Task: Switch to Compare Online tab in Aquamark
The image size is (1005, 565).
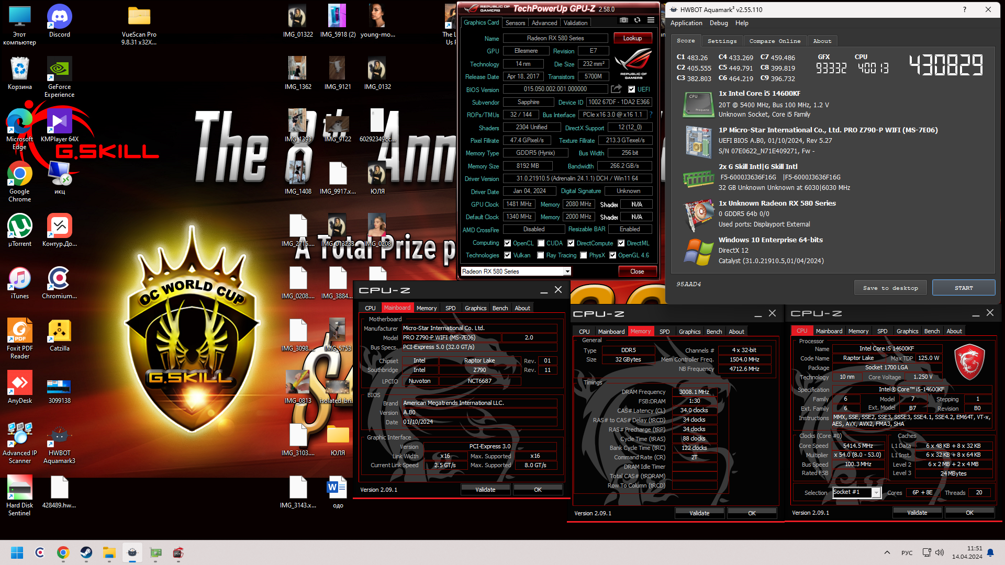Action: pos(775,41)
